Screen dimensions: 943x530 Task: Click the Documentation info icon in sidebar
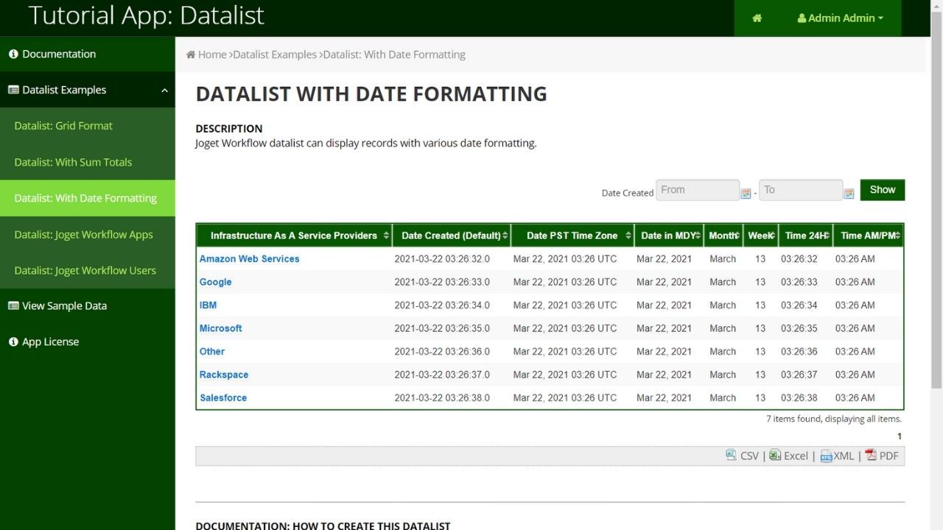(13, 54)
